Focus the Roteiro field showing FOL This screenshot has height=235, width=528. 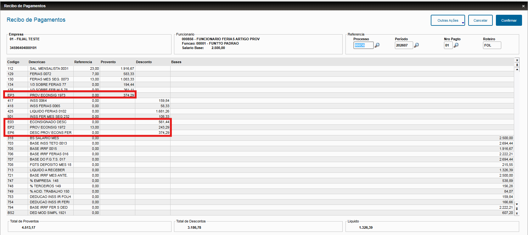492,45
